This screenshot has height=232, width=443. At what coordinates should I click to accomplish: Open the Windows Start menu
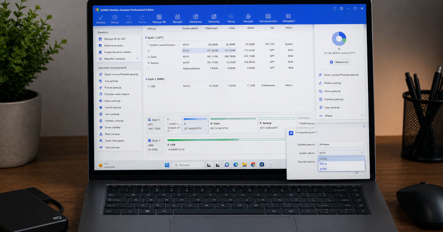pyautogui.click(x=167, y=165)
